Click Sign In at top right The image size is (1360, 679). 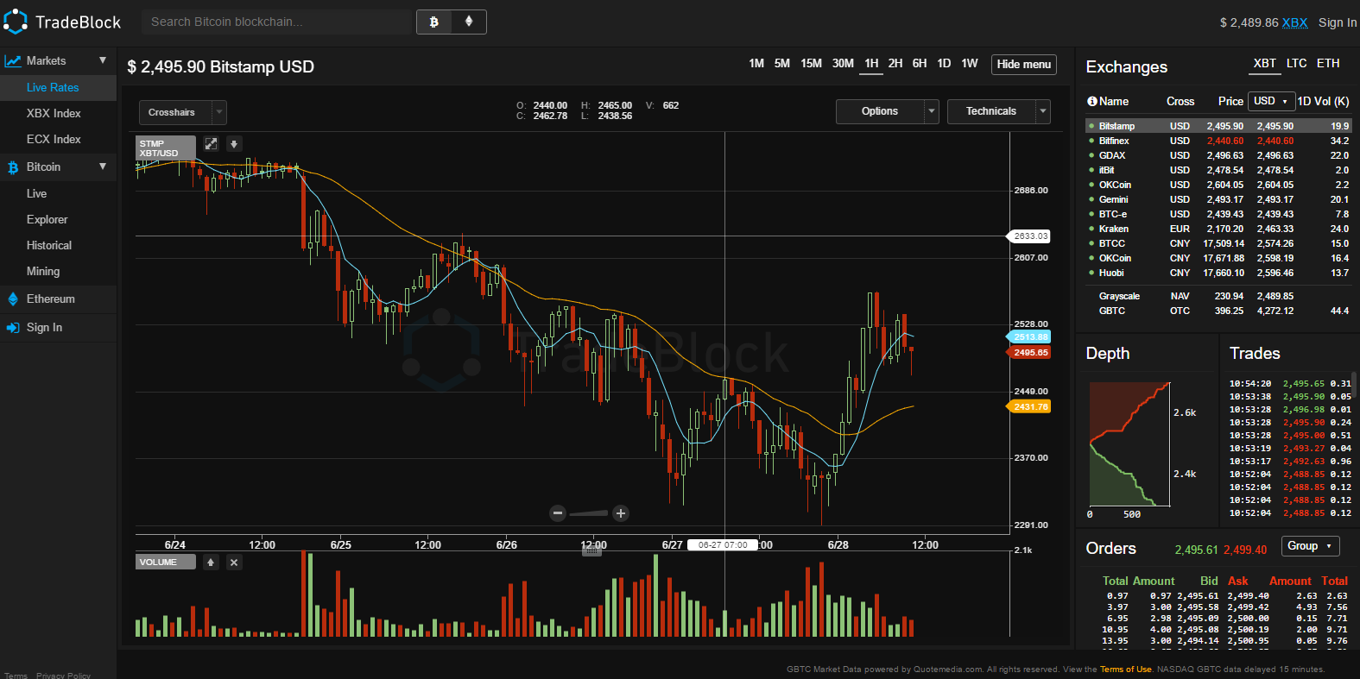point(1338,22)
